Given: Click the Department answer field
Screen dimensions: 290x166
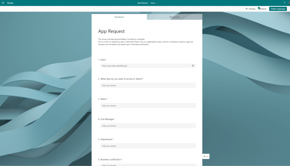Looking at the screenshot, I should (x=148, y=146).
